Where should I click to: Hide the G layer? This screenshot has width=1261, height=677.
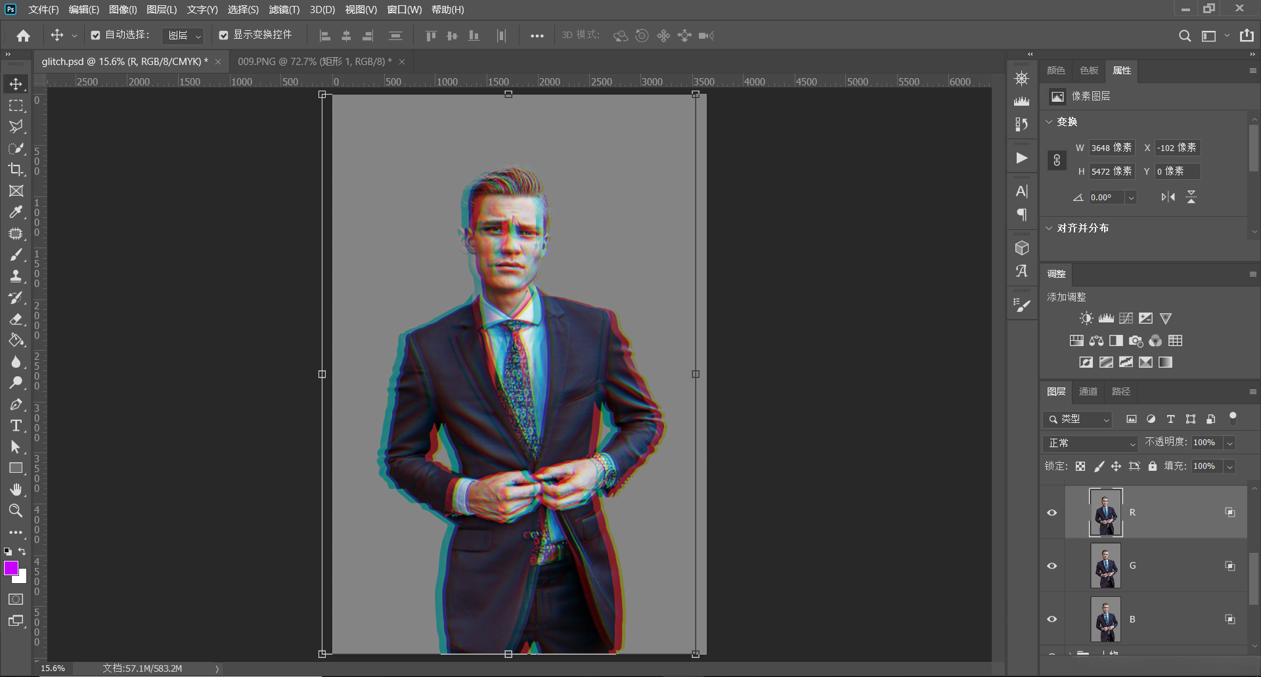click(1051, 566)
